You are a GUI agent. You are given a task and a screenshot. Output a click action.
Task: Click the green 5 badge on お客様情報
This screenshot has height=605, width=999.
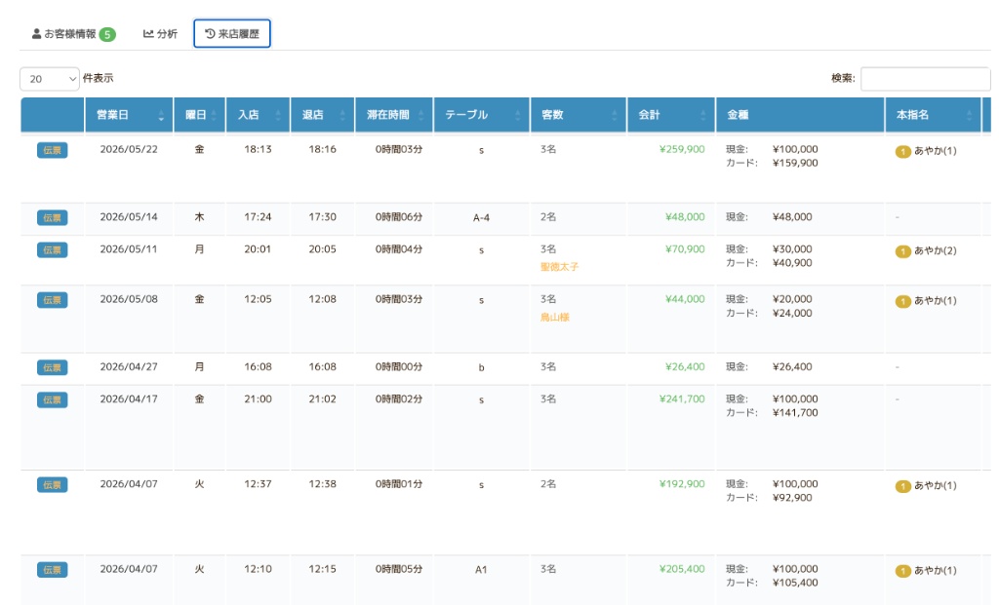point(107,34)
